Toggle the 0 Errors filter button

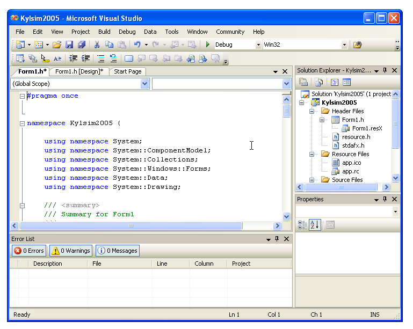(x=29, y=251)
